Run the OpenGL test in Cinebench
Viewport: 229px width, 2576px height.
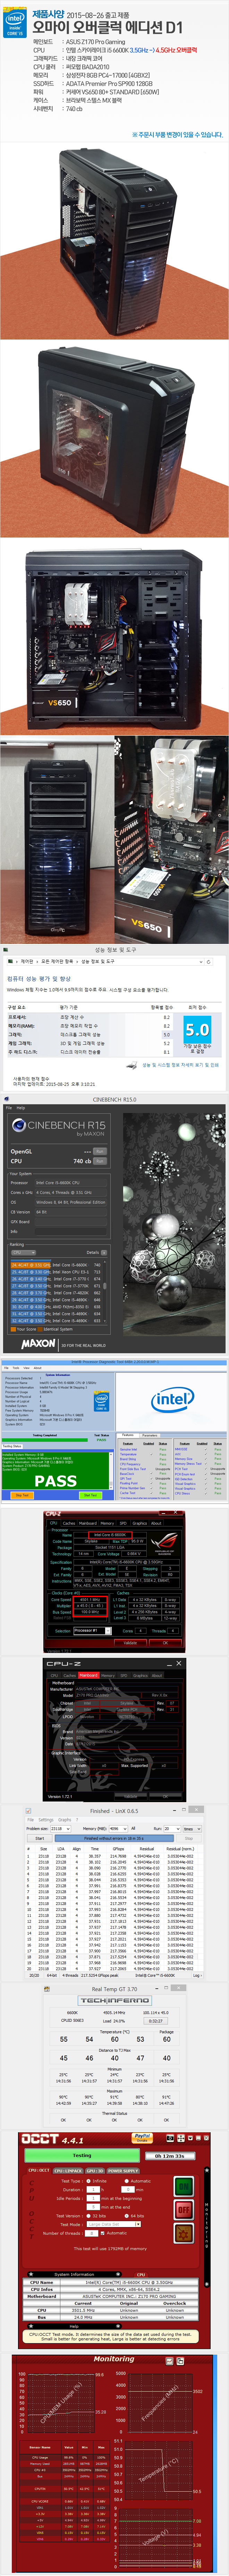pyautogui.click(x=100, y=1151)
